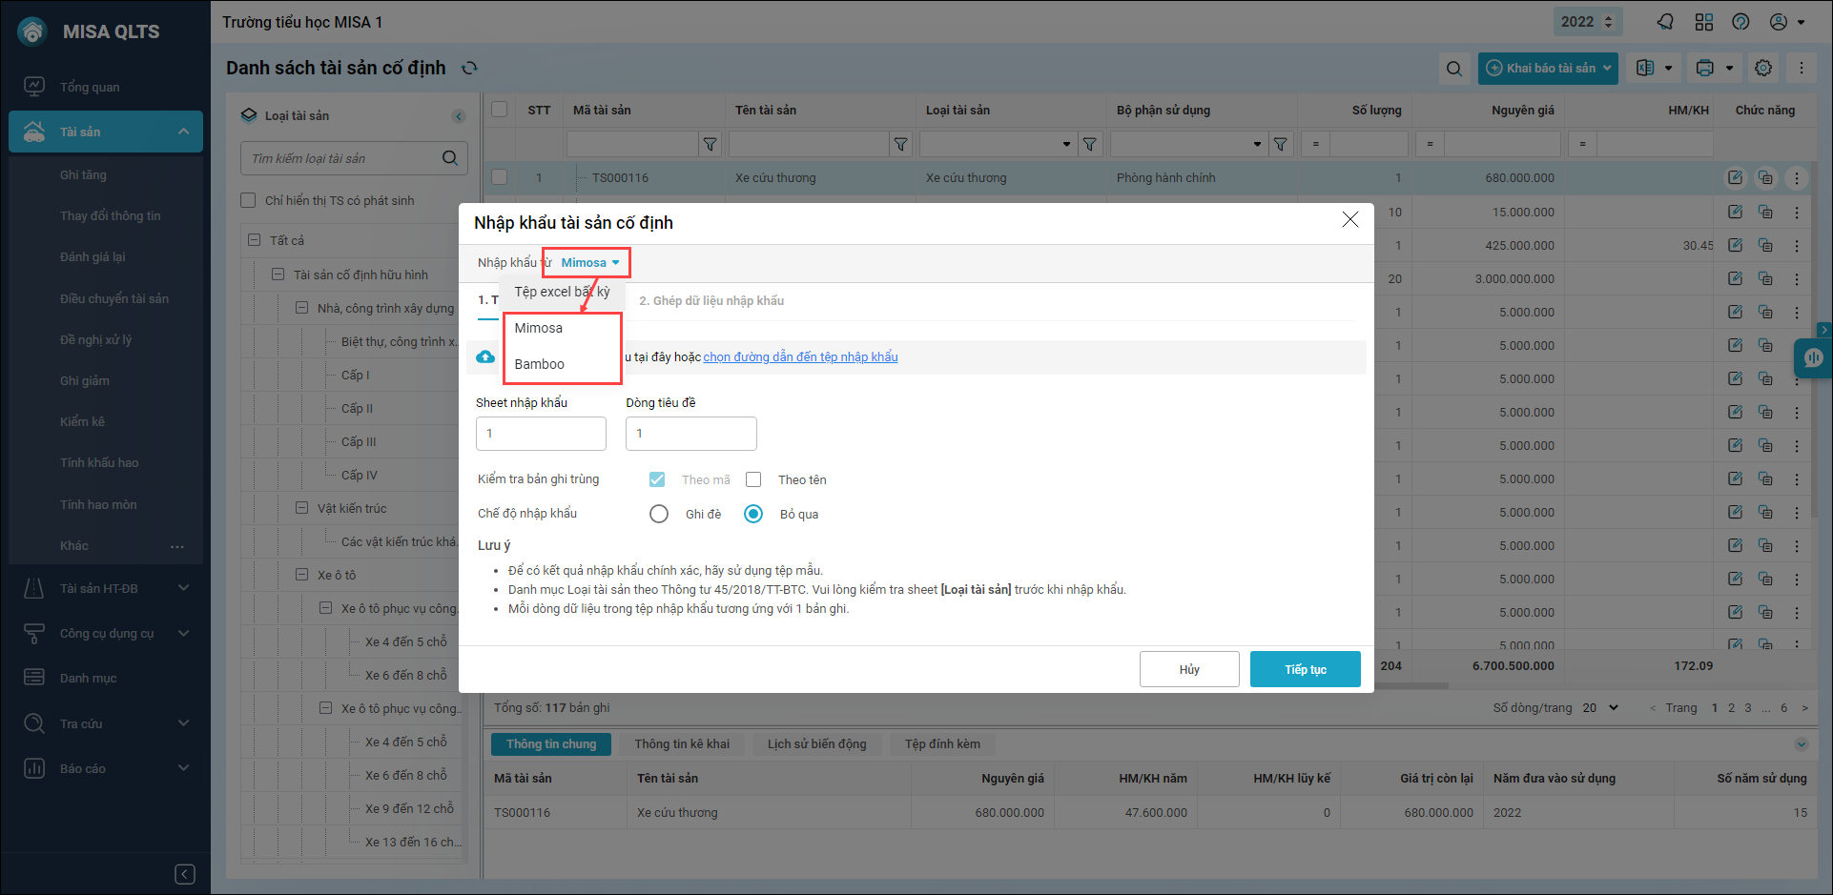Screen dimensions: 1833x895
Task: Open the chat support floating icon
Action: tap(1813, 358)
